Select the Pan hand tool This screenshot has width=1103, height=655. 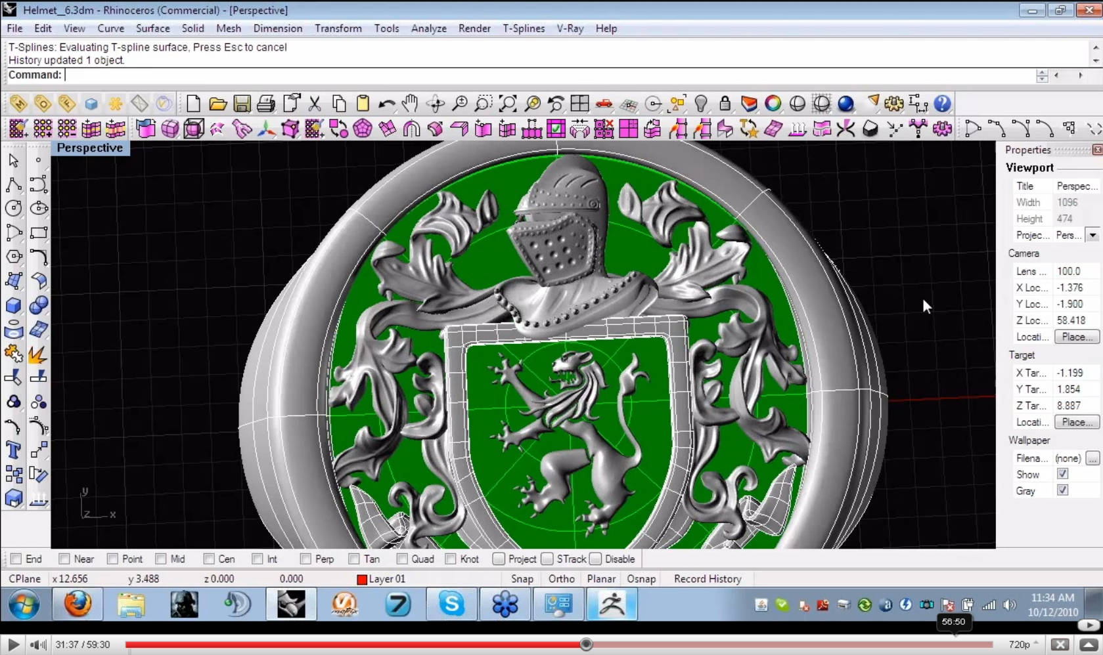click(x=410, y=104)
